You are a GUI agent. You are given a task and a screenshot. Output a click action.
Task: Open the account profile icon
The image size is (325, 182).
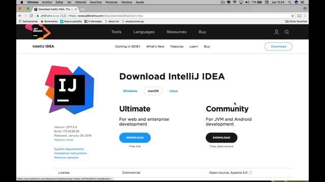click(x=276, y=32)
